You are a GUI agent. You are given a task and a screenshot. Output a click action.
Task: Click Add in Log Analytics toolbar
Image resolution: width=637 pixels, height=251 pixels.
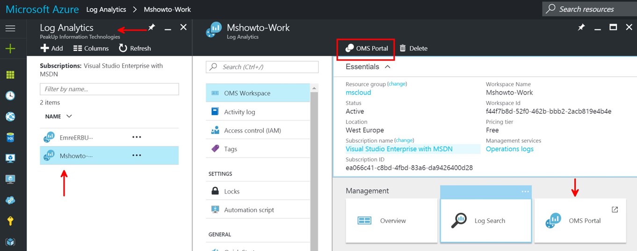pyautogui.click(x=52, y=48)
